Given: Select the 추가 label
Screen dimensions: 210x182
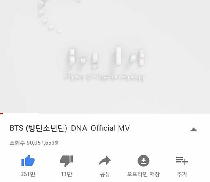Looking at the screenshot, I should pyautogui.click(x=182, y=174).
